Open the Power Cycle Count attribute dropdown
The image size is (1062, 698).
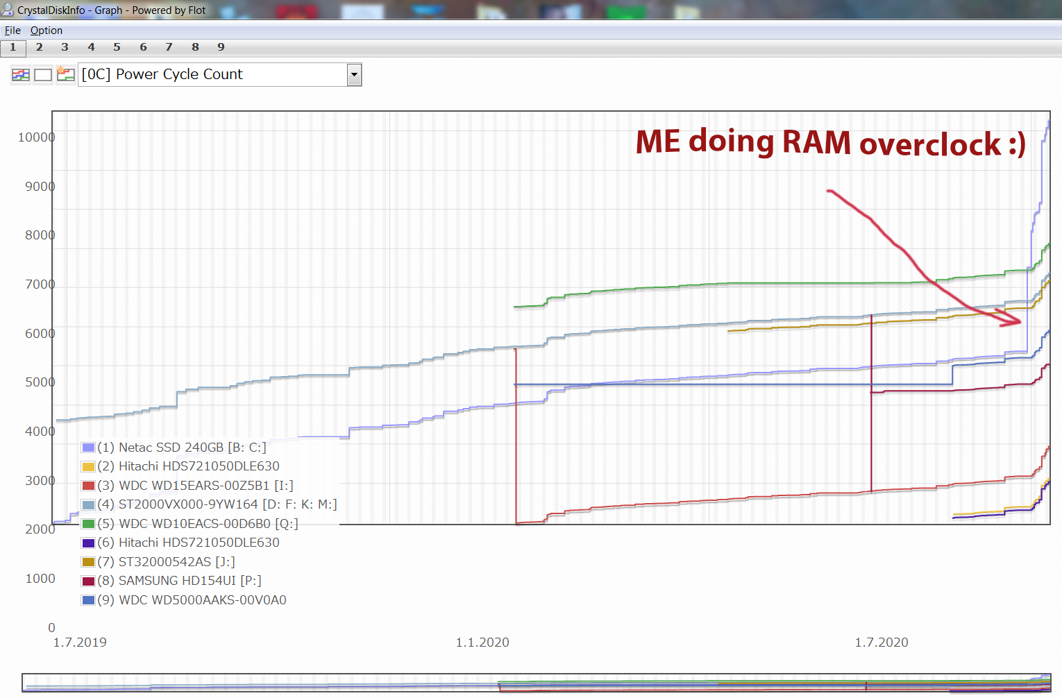[220, 74]
